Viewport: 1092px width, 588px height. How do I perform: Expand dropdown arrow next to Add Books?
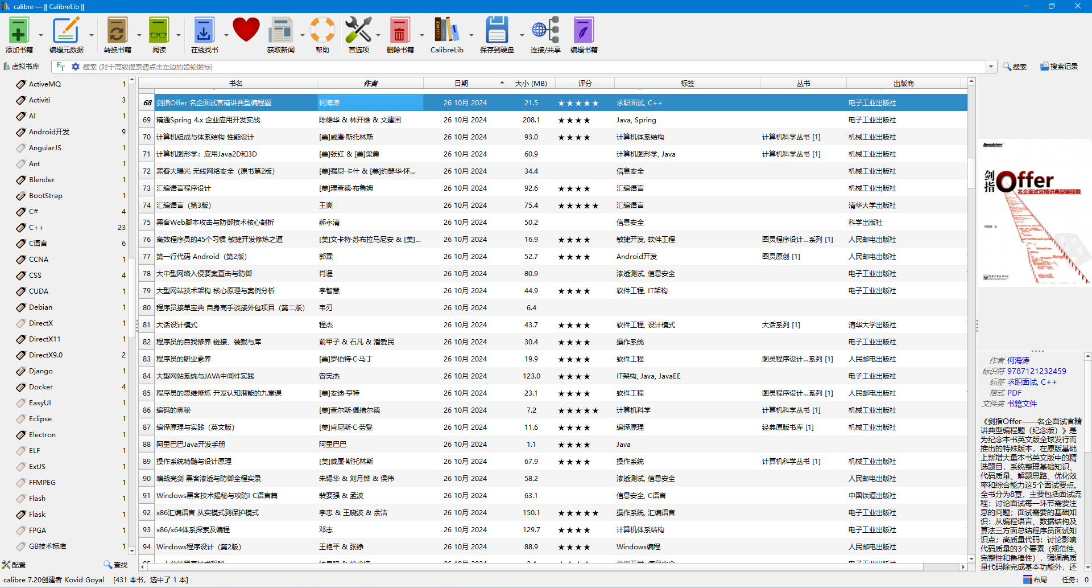41,35
